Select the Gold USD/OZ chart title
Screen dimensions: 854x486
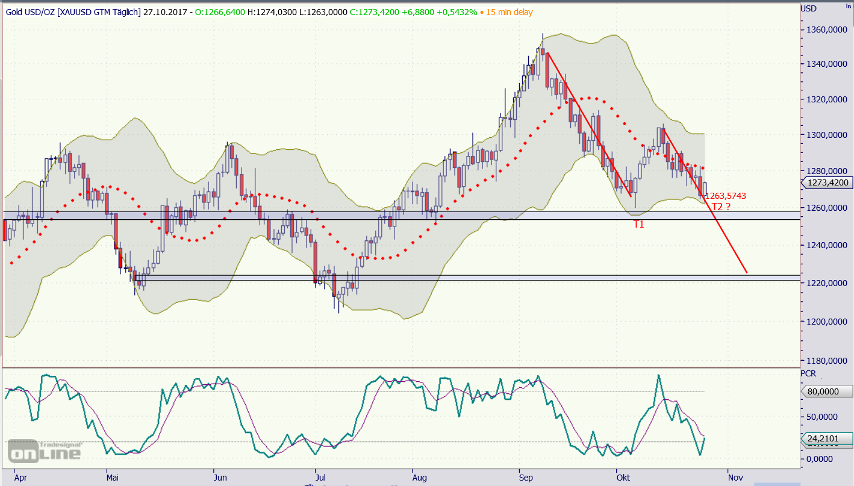point(73,12)
